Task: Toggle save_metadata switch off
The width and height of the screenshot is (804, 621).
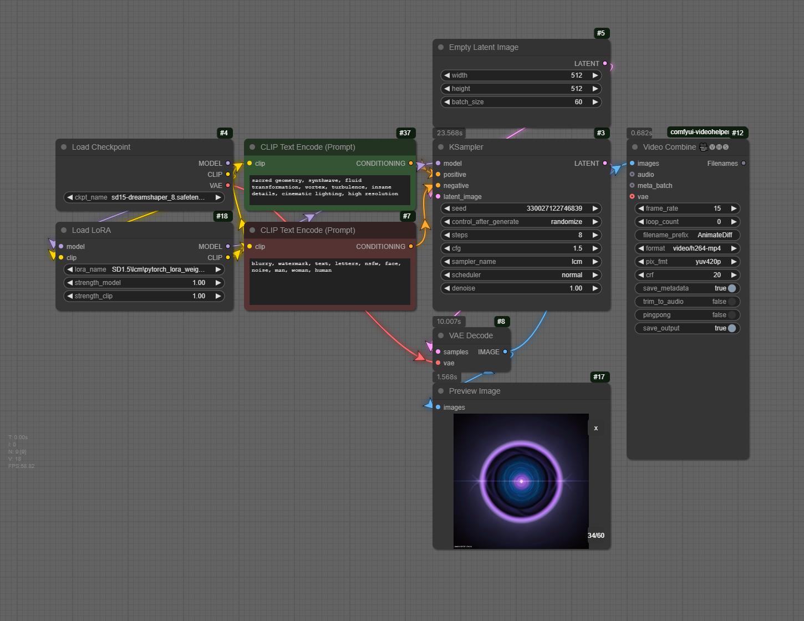Action: (731, 288)
